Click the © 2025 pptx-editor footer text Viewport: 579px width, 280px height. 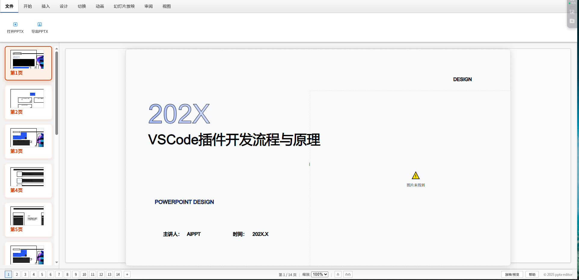(x=558, y=275)
